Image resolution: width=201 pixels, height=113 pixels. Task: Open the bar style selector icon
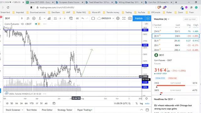click(x=28, y=19)
